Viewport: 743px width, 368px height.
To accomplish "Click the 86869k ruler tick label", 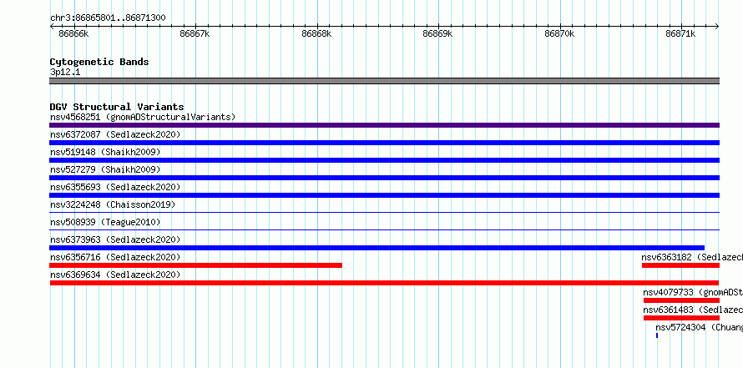I will [437, 33].
